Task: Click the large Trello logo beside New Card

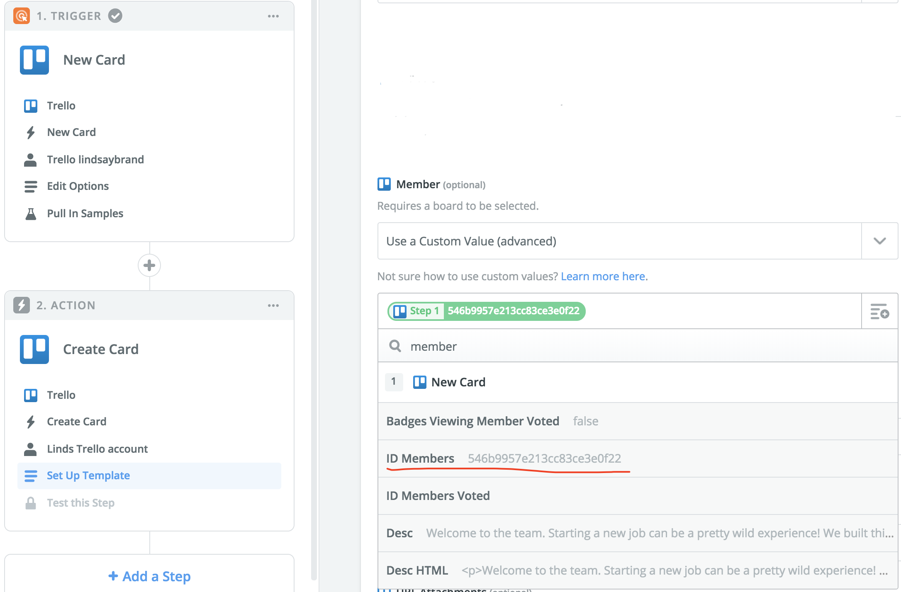Action: [34, 60]
